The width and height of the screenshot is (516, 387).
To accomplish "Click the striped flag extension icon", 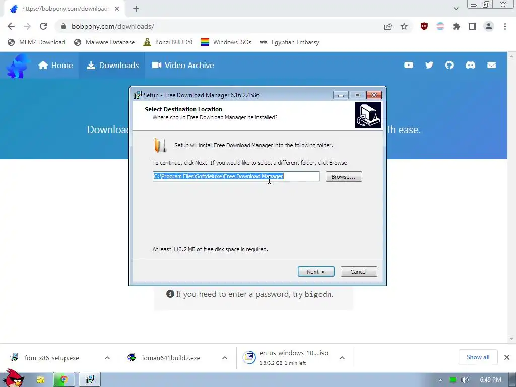I will point(440,26).
